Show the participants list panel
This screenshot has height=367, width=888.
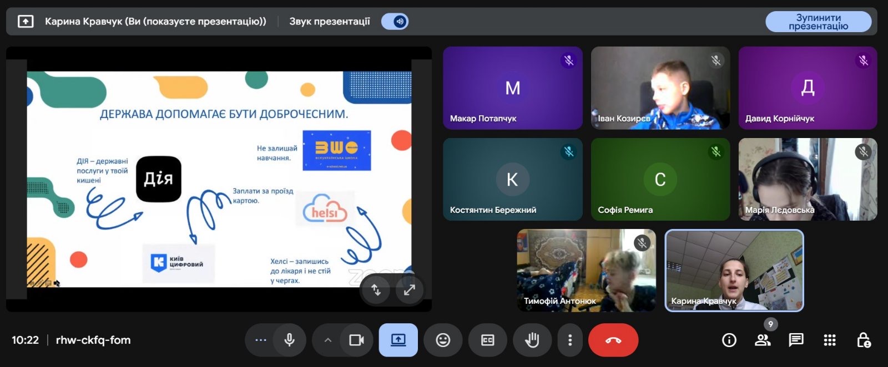[763, 340]
